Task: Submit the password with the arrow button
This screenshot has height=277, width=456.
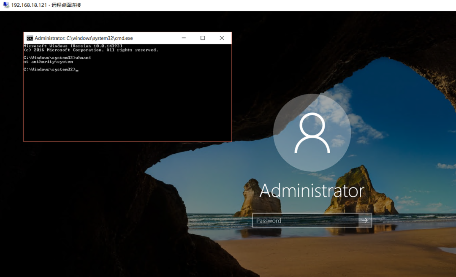Action: (365, 220)
